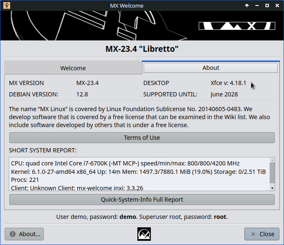Image resolution: width=284 pixels, height=245 pixels.
Task: Click the CPU line in the system report
Action: click(125, 163)
